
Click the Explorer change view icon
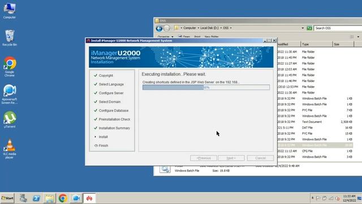[352, 37]
